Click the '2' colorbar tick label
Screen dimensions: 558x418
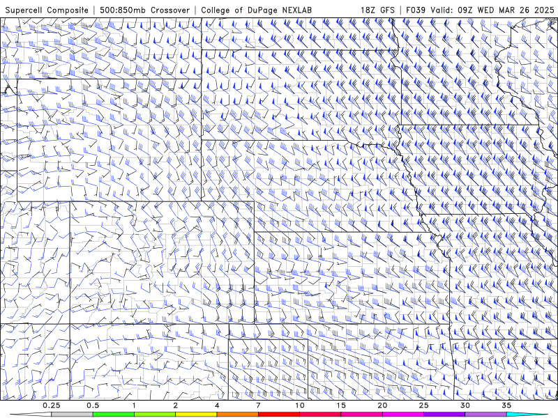pyautogui.click(x=176, y=405)
